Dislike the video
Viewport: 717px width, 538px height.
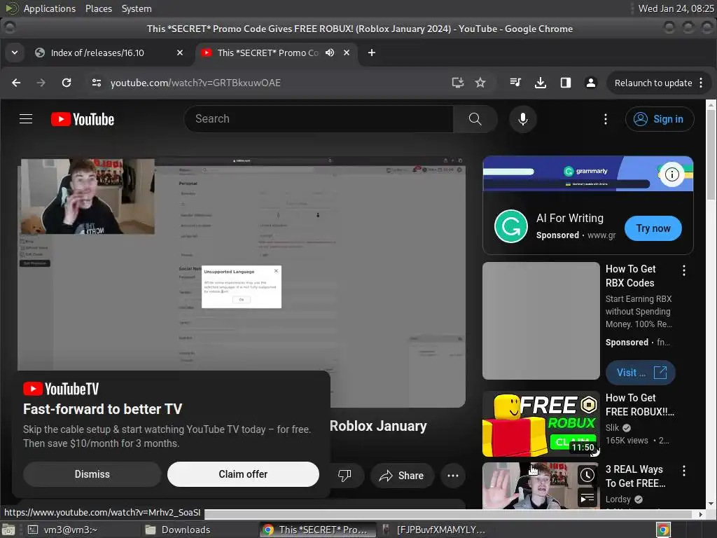(x=344, y=476)
